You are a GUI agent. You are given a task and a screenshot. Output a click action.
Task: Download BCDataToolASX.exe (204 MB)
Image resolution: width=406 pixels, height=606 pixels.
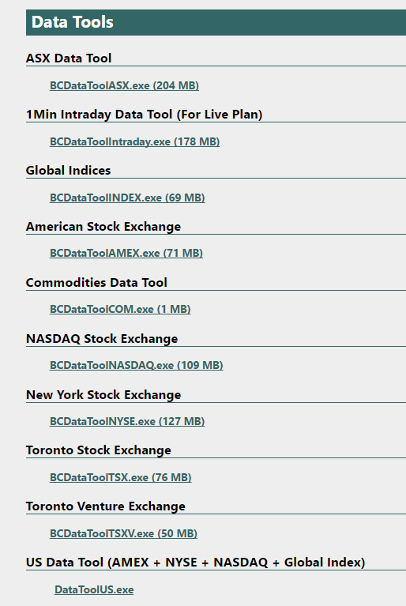tap(124, 85)
